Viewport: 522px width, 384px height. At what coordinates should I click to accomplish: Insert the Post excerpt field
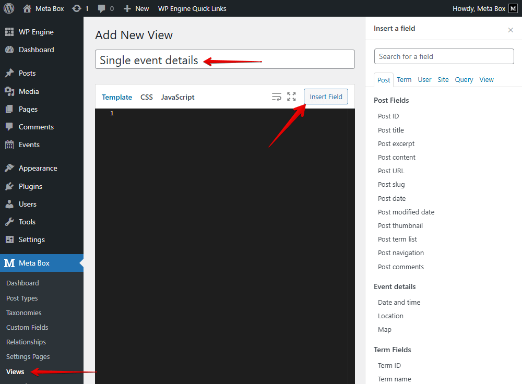point(396,144)
